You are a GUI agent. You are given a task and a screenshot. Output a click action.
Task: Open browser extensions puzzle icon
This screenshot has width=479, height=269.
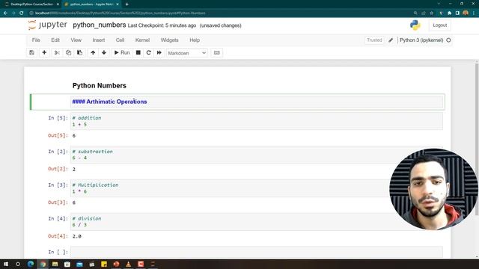click(x=449, y=13)
